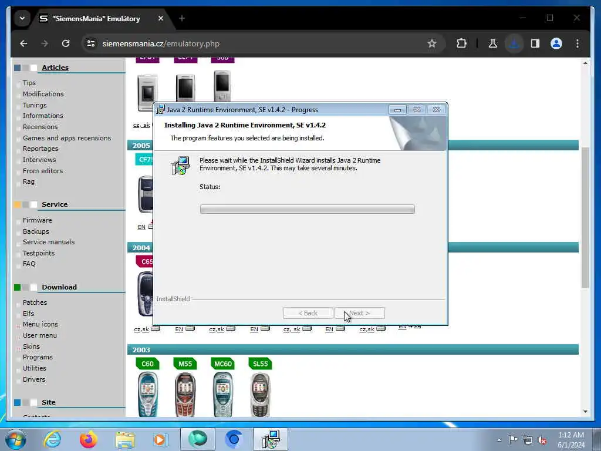Open the Testpoints link
Viewport: 601px width, 451px height.
pyautogui.click(x=39, y=253)
